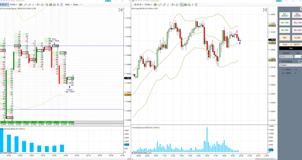This screenshot has width=302, height=160.
Task: Select the ENTRY price display
Action: pyautogui.click(x=297, y=44)
